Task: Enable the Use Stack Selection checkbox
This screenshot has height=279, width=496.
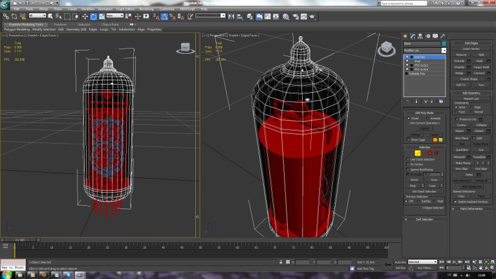Action: 407,159
